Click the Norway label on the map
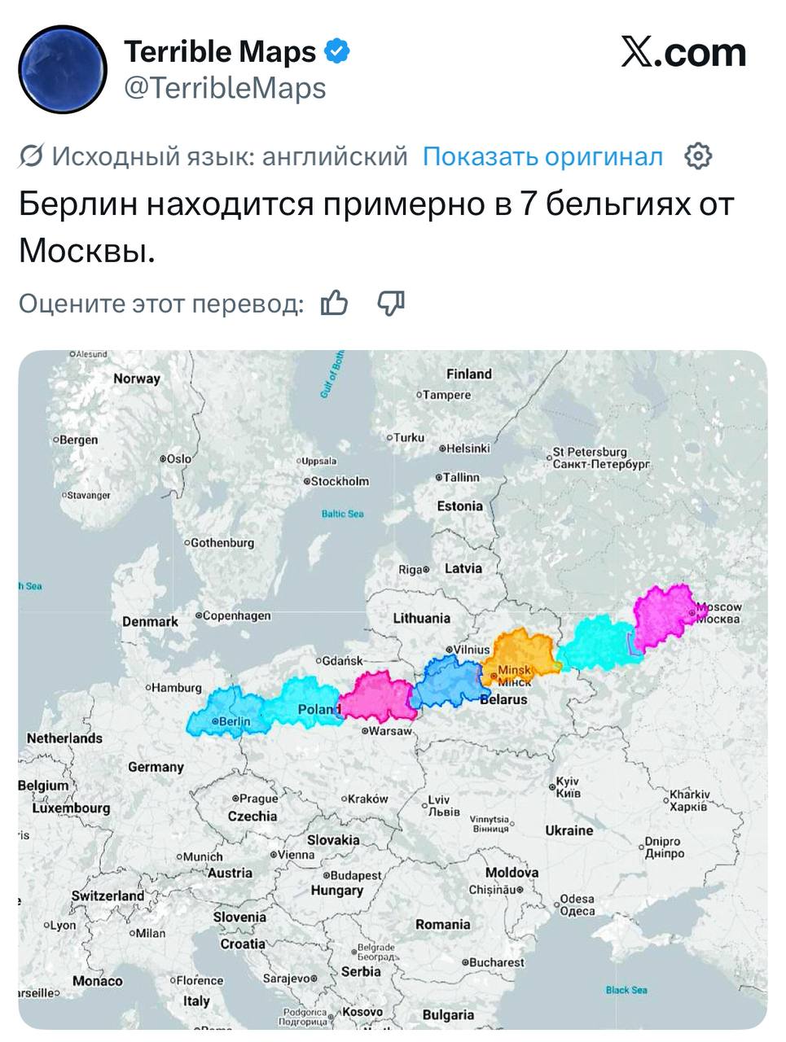The width and height of the screenshot is (786, 1042). [x=137, y=379]
